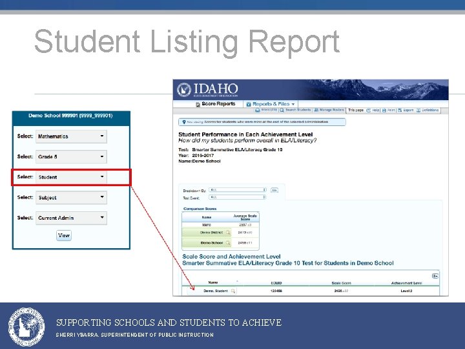The height and width of the screenshot is (349, 465).
Task: Click the Idaho row in Comparison Scores
Action: coord(220,225)
